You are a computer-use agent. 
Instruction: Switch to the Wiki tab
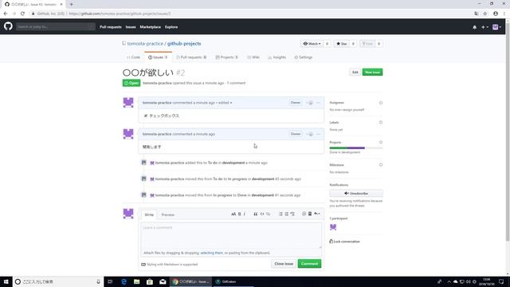pyautogui.click(x=253, y=57)
